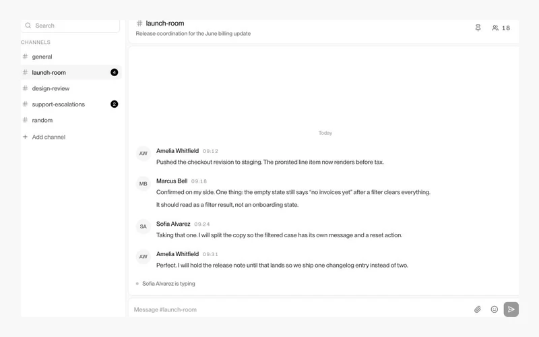539x337 pixels.
Task: Click the 'Sofia Alvarez is typing' indicator
Action: (x=165, y=283)
